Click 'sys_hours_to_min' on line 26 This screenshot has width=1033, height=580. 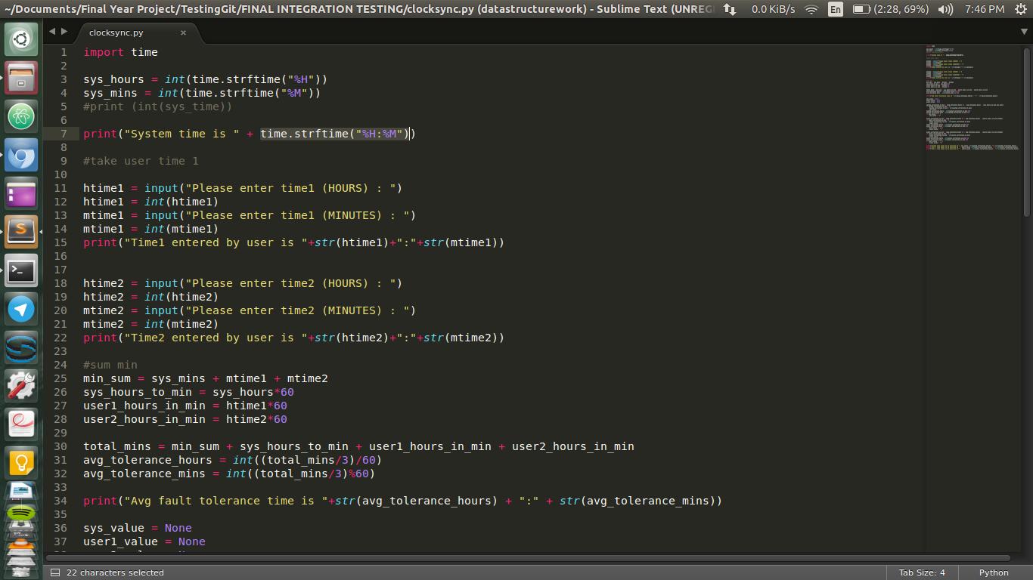tap(138, 392)
